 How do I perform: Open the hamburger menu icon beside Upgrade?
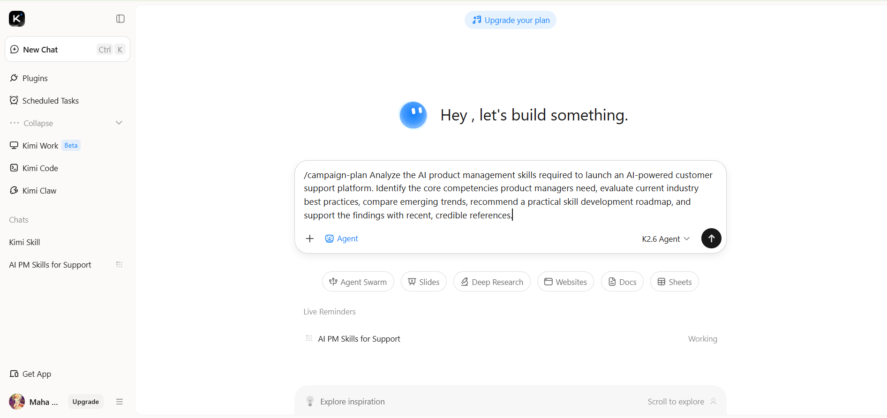(x=120, y=402)
